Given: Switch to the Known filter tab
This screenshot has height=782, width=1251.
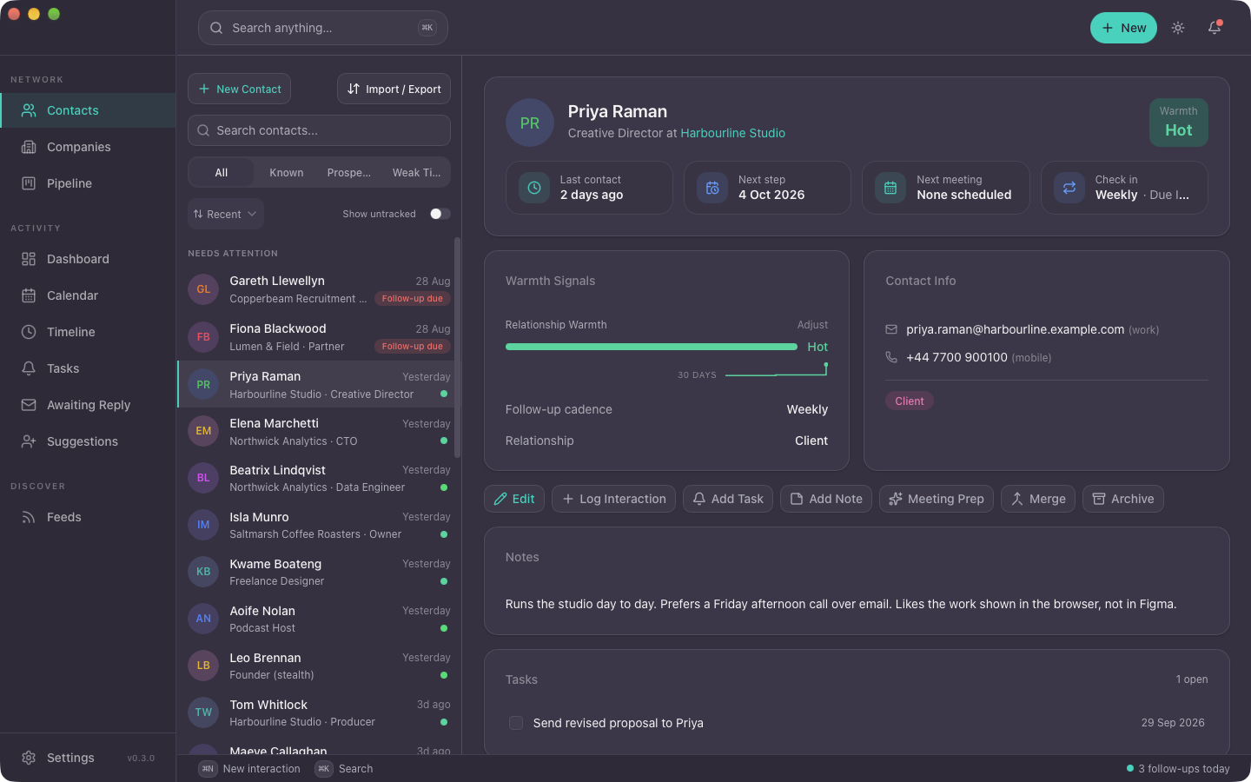Looking at the screenshot, I should tap(287, 172).
